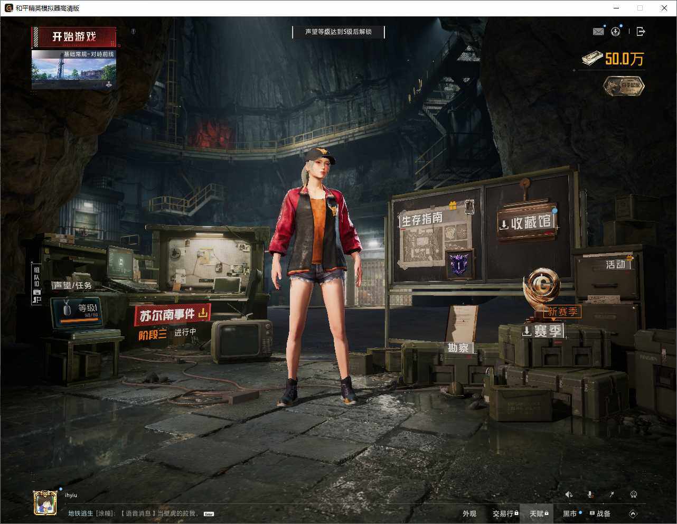
Task: Click the gift icon on 生存指南
Action: [453, 205]
